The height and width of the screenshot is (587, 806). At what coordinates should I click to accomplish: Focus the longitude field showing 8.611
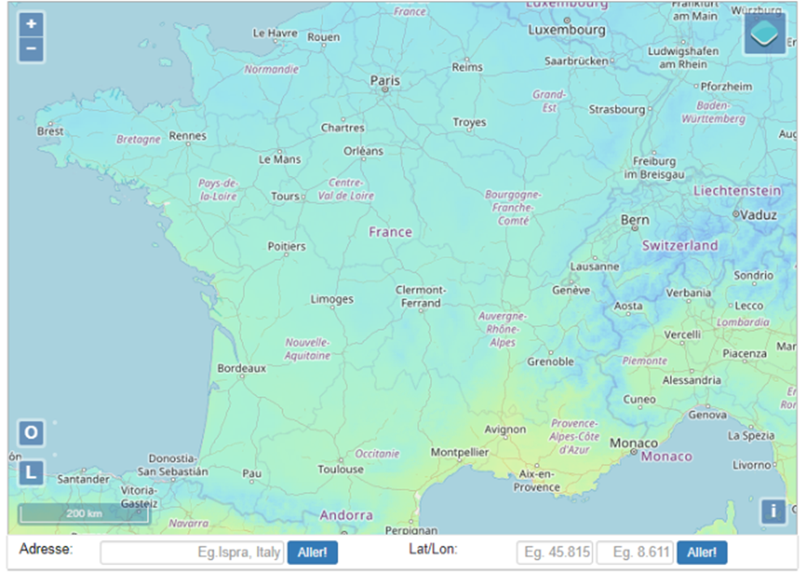click(635, 553)
